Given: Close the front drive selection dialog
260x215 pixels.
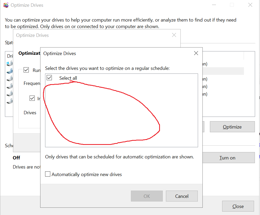Looking at the screenshot, I should pyautogui.click(x=196, y=53).
